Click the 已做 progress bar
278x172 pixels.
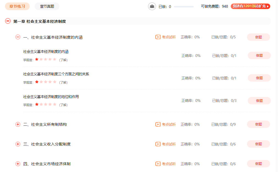pos(184,7)
